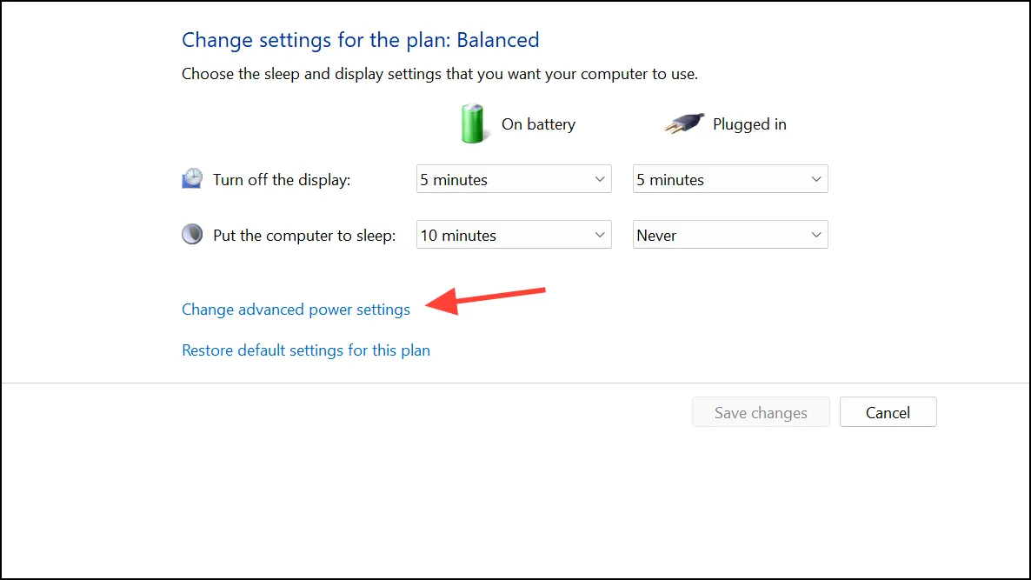Screen dimensions: 1031x580
Task: Open Change advanced power settings
Action: pyautogui.click(x=296, y=309)
